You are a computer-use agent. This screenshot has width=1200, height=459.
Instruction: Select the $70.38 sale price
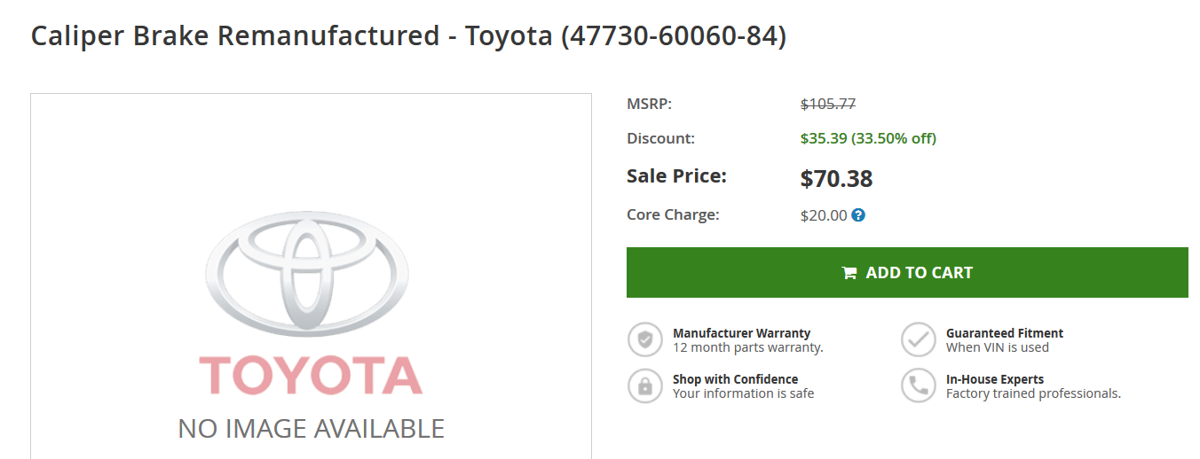[x=836, y=179]
